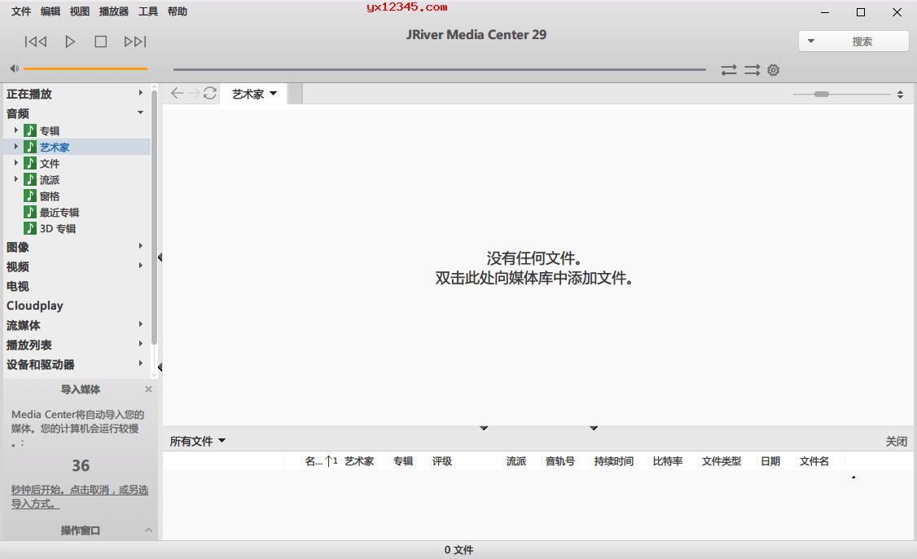Screen dimensions: 917x559
Task: Select the 最近专辑 music note icon
Action: [x=30, y=212]
